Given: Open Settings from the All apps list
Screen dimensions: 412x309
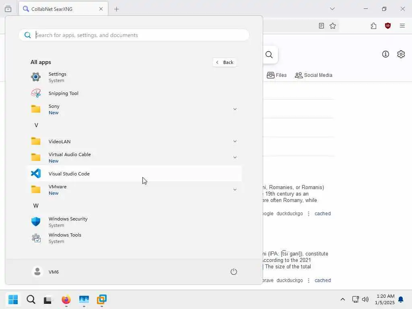Looking at the screenshot, I should [x=134, y=77].
